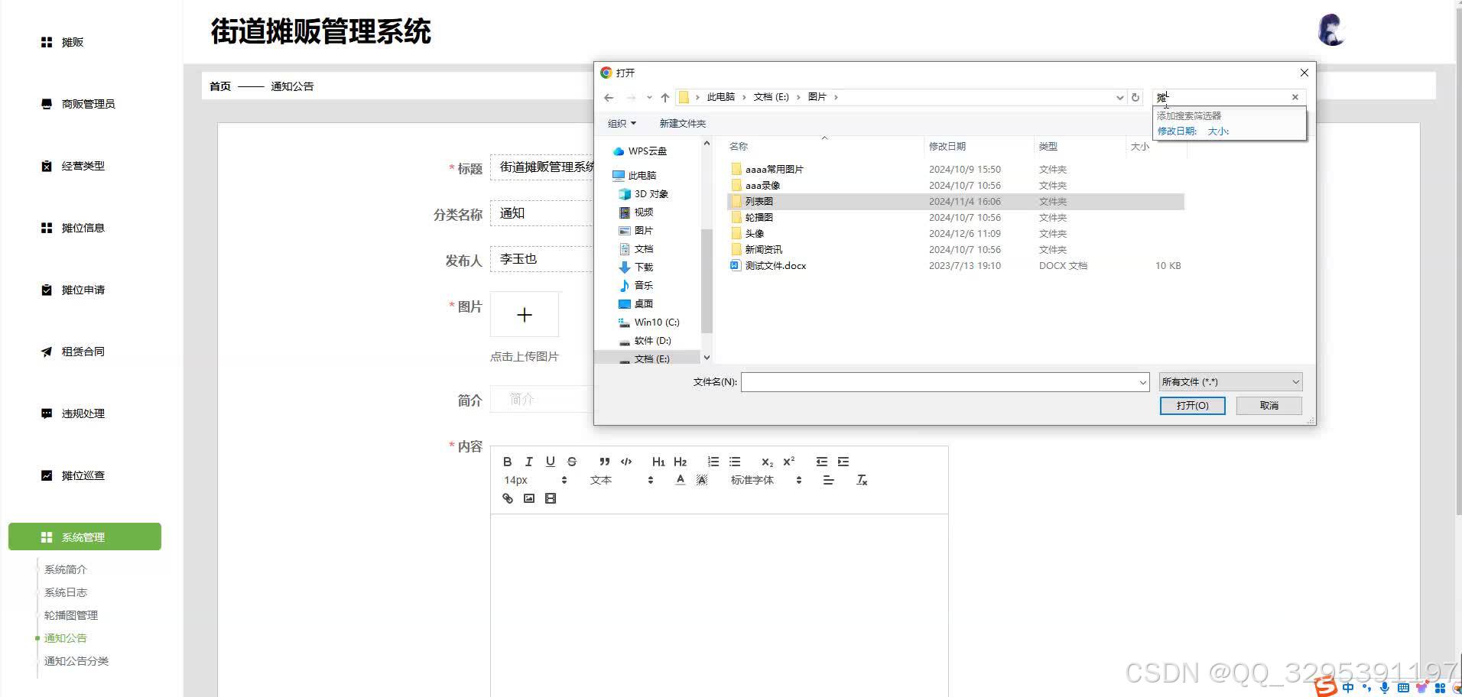Open the 通知公告 sidebar menu item

point(66,637)
